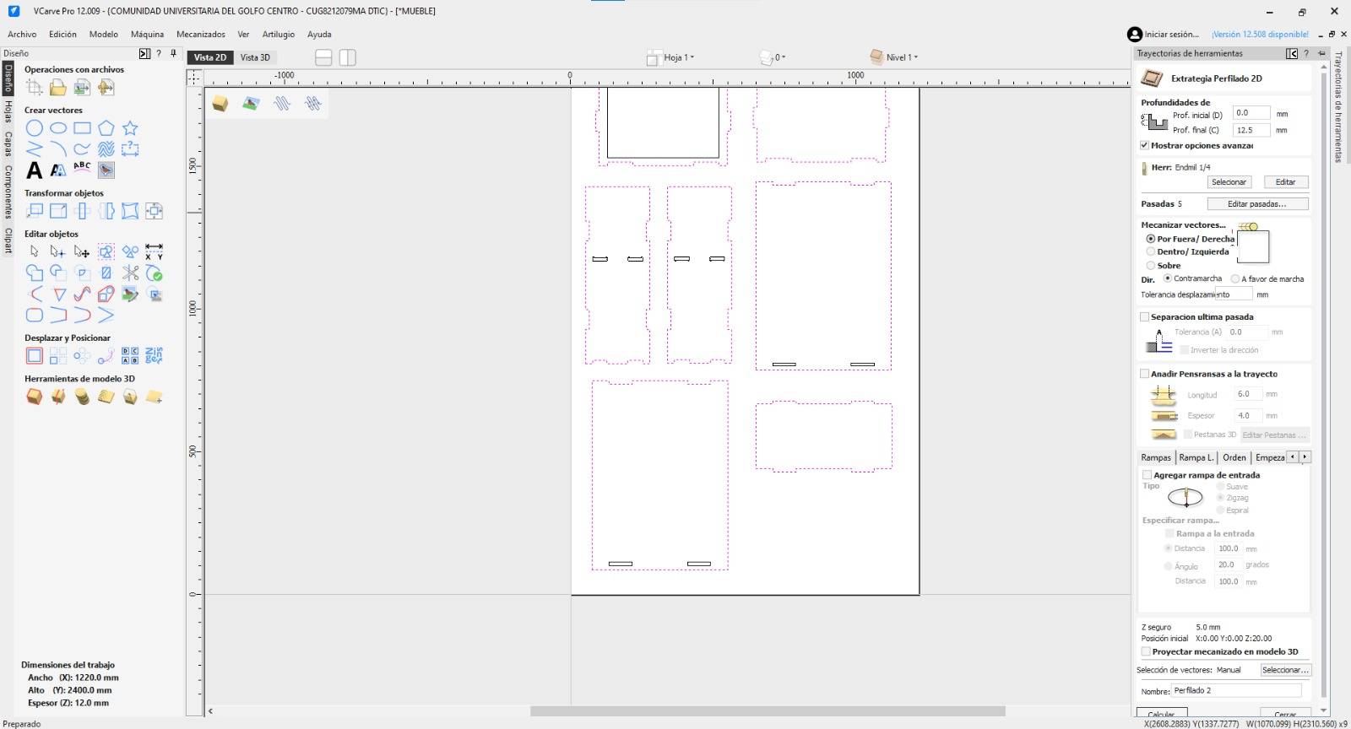
Task: Open the Capas side tab
Action: [x=8, y=143]
